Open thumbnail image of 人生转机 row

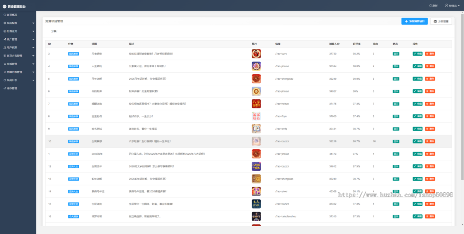tap(256, 66)
